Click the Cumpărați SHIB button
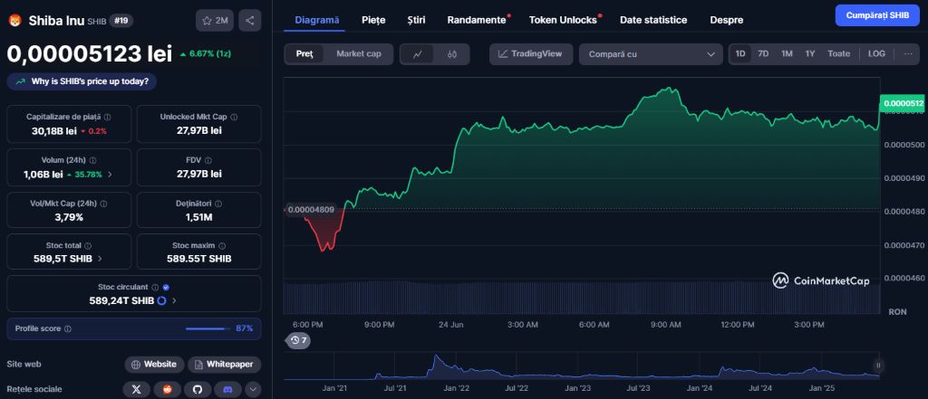Image resolution: width=928 pixels, height=399 pixels. (x=877, y=15)
